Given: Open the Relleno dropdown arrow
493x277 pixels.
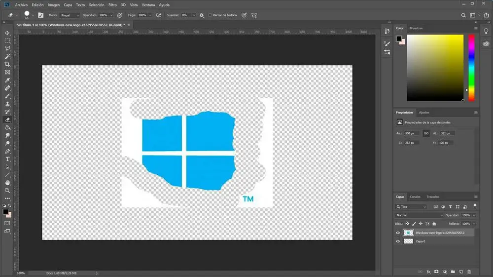Looking at the screenshot, I should (x=474, y=224).
